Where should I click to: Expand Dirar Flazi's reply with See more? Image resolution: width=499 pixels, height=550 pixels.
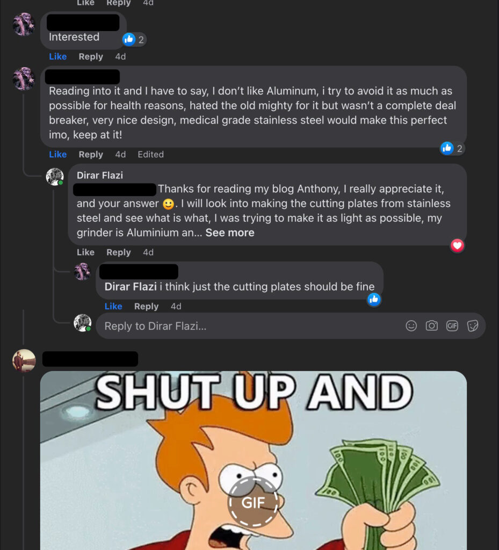(x=230, y=233)
